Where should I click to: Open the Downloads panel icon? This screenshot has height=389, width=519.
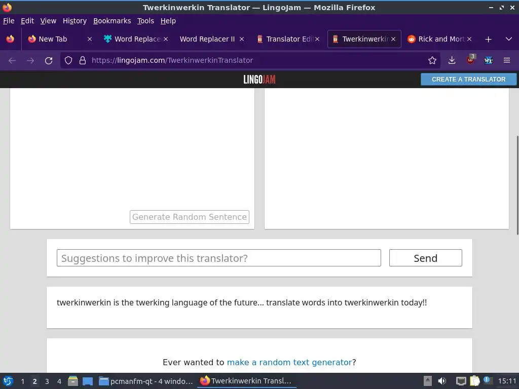(x=452, y=61)
